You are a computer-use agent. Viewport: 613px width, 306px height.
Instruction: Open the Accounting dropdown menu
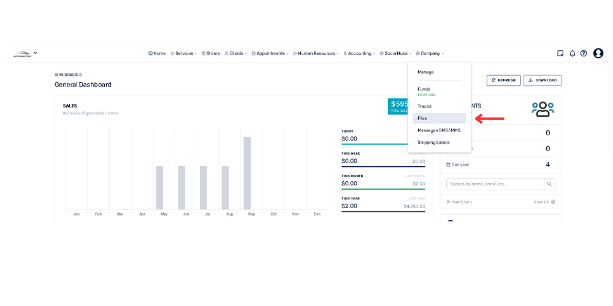click(x=359, y=53)
